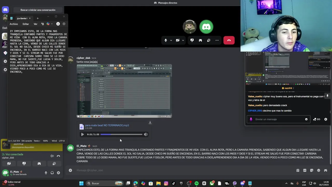Click the taskbar Buscar search box
332x187 pixels.
[105, 183]
